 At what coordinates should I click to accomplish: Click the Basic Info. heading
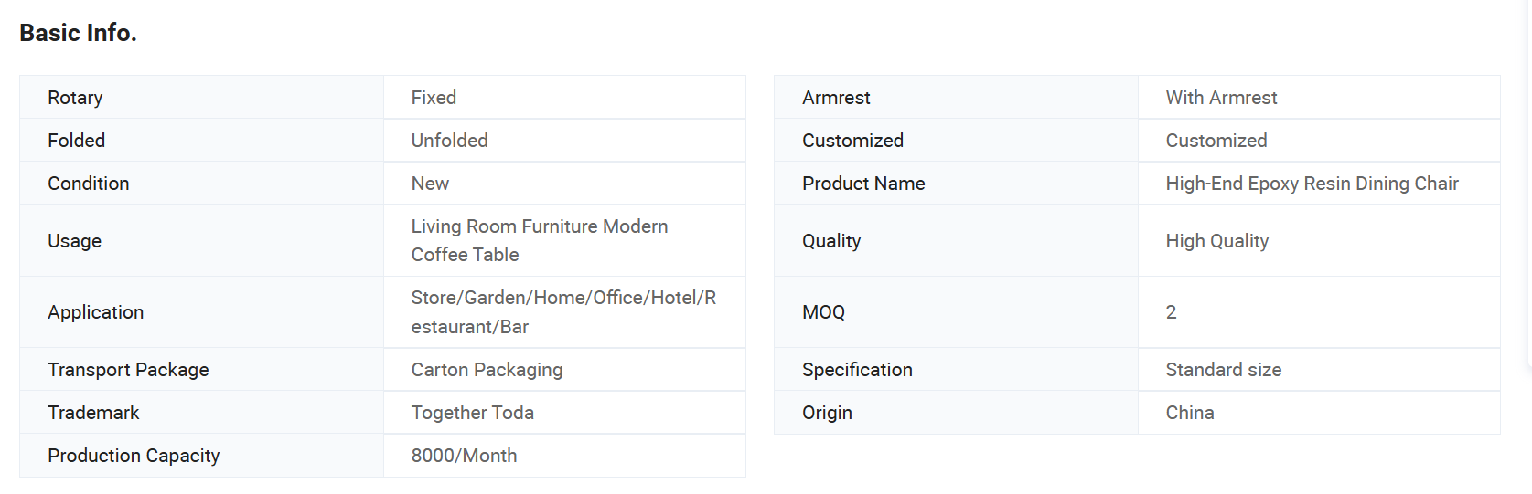[78, 33]
